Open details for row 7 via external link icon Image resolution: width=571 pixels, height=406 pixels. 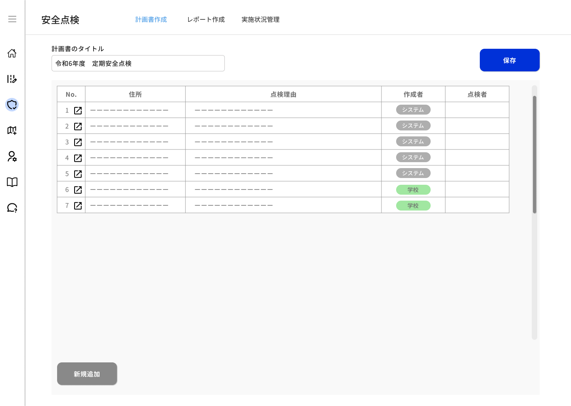78,205
